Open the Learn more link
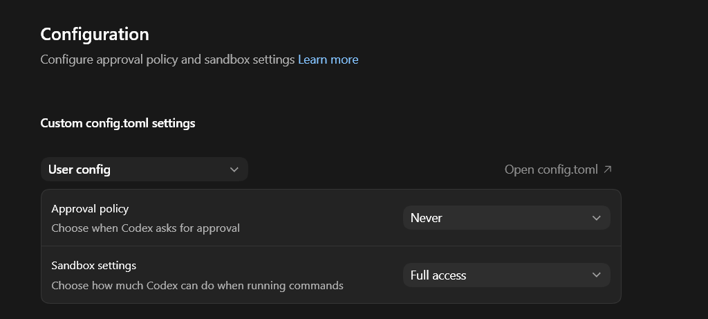Image resolution: width=708 pixels, height=319 pixels. point(328,60)
